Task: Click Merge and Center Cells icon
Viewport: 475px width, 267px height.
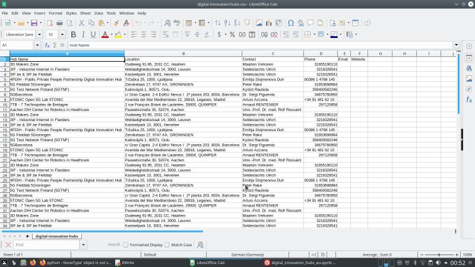Action: click(175, 34)
